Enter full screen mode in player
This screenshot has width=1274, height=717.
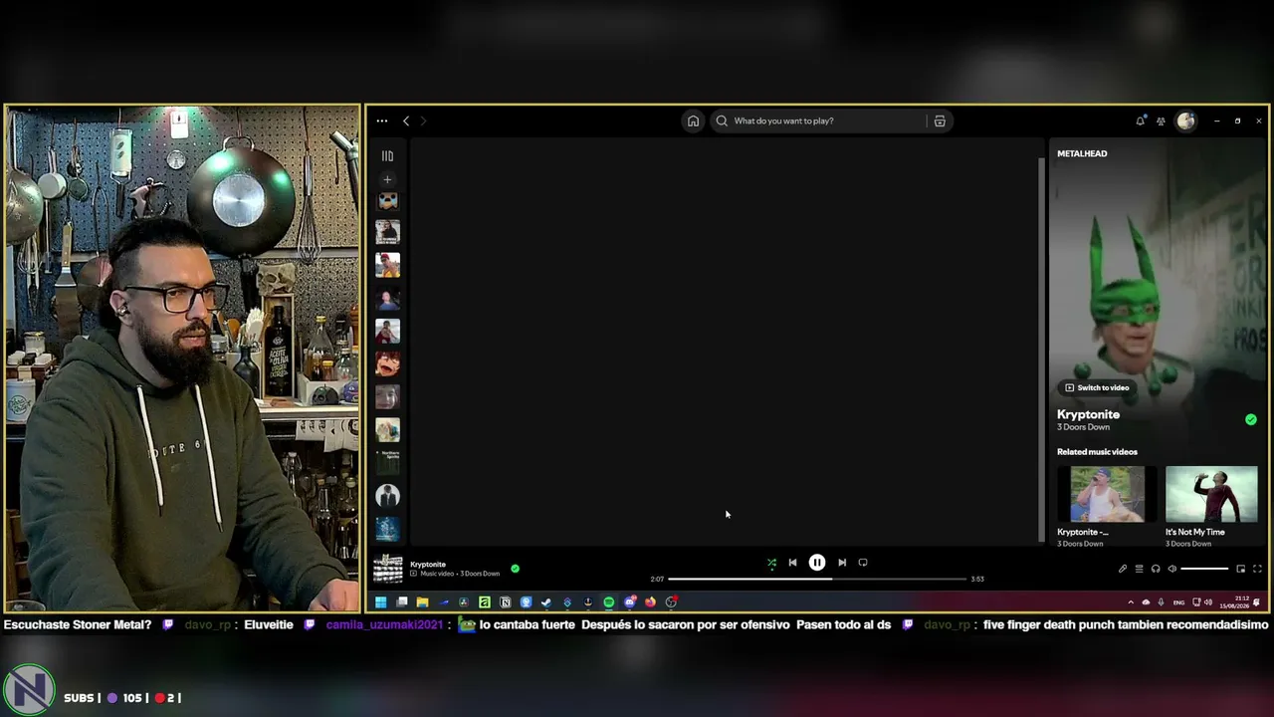click(x=1257, y=569)
